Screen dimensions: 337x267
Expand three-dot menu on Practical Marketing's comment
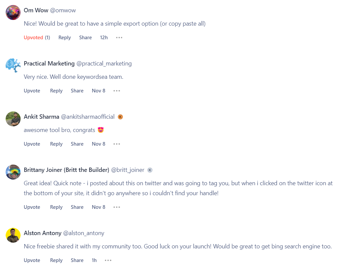(117, 91)
